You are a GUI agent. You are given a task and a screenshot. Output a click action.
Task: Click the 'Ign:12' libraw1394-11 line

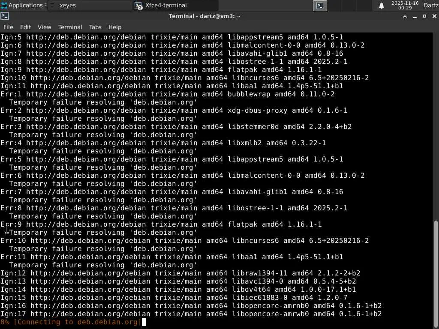tap(180, 273)
